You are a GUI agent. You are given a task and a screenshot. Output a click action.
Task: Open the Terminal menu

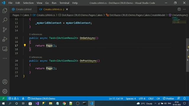click(64, 3)
